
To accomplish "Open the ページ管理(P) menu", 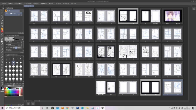I will 18,4.
